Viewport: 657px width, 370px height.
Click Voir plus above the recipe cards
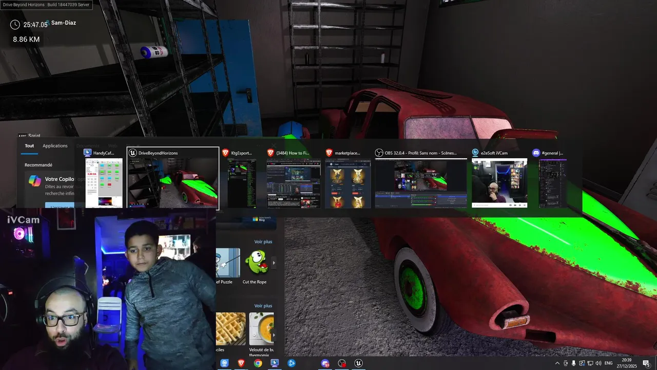[x=263, y=306]
